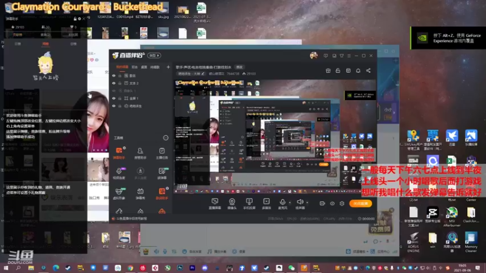Select the 桌面 scene tab
The image size is (486, 273).
click(x=144, y=67)
